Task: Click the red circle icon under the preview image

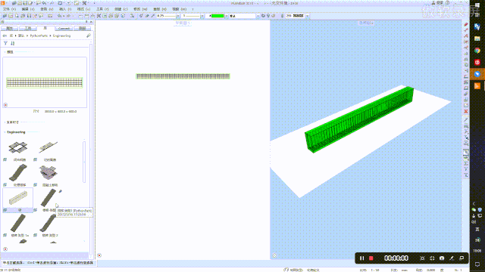Action: [x=5, y=105]
